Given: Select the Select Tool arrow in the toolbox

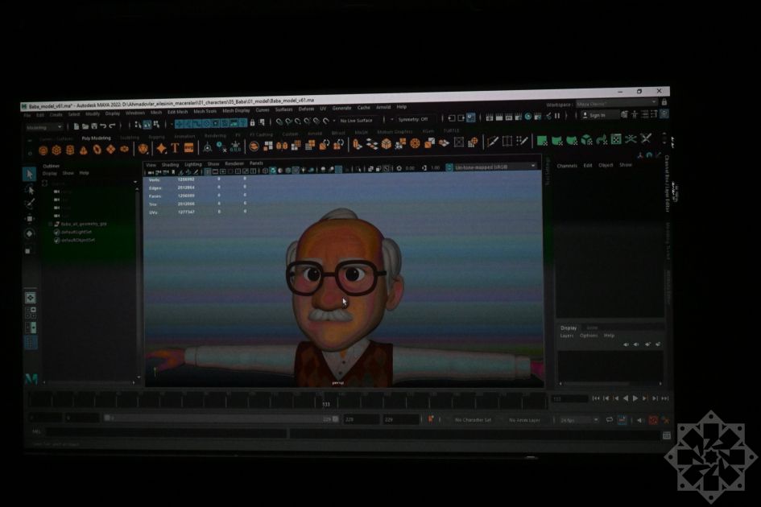Looking at the screenshot, I should [30, 174].
